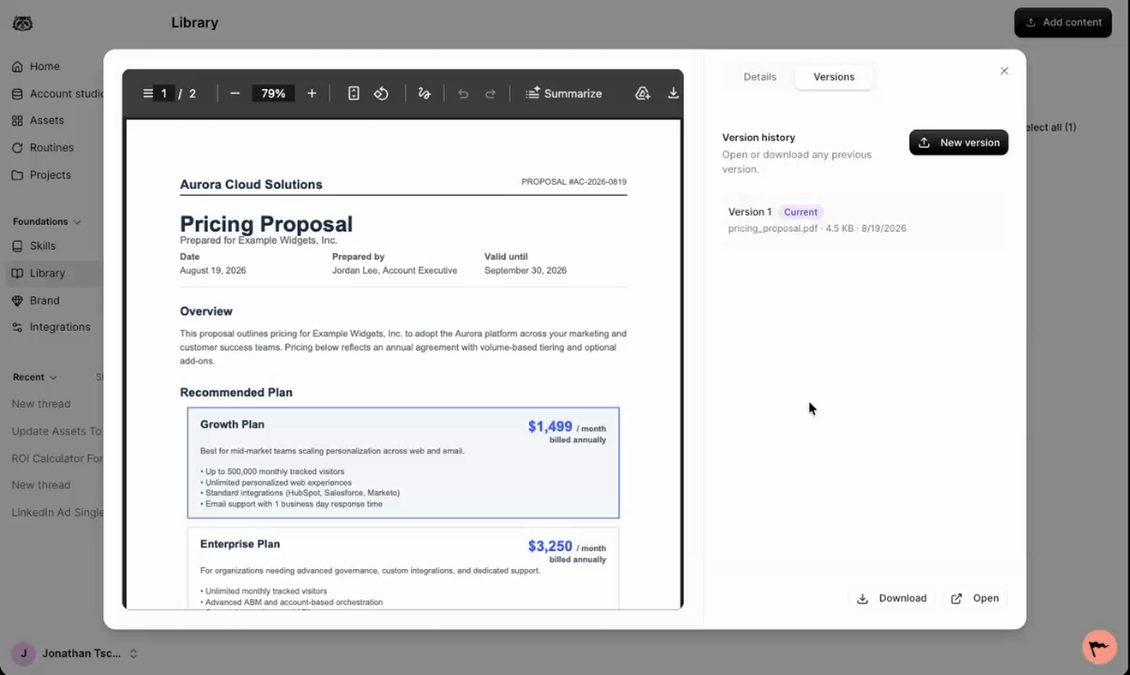The width and height of the screenshot is (1130, 675).
Task: Click the September 30, 2026 date
Action: 526,270
